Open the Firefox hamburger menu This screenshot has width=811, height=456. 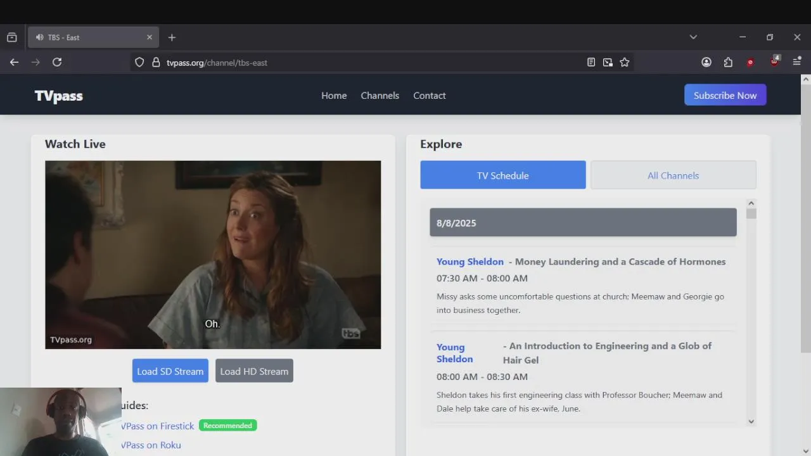pos(797,62)
